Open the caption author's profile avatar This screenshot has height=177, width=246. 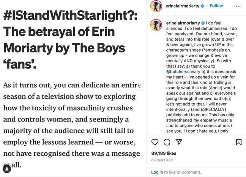(x=156, y=25)
